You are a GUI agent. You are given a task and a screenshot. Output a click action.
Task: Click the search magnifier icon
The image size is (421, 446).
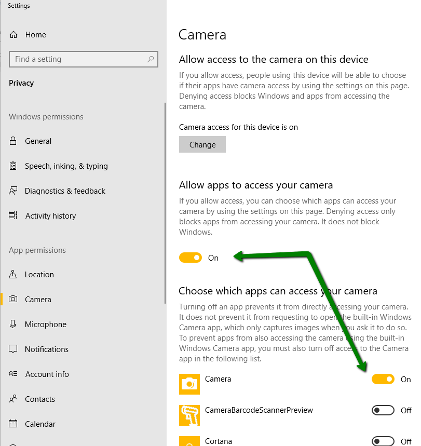[151, 59]
